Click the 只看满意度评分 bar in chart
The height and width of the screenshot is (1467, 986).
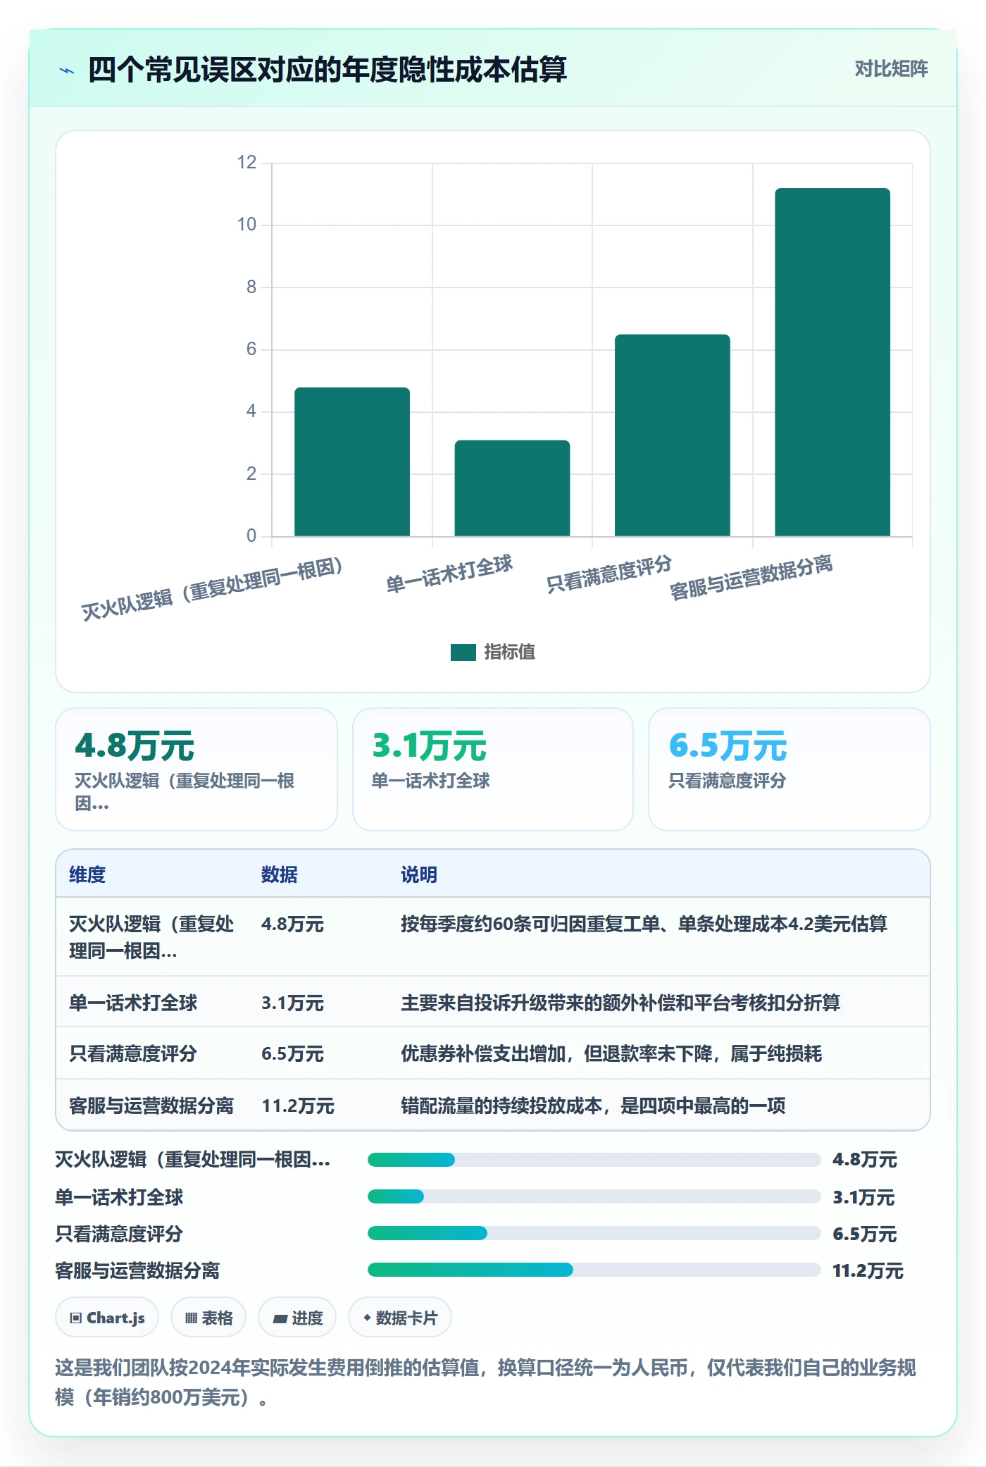(x=672, y=435)
